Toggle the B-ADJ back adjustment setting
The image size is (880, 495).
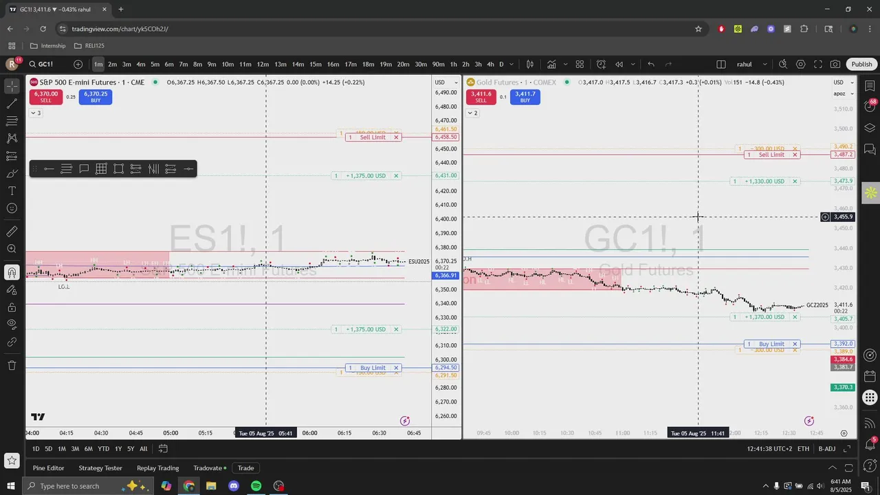click(827, 449)
